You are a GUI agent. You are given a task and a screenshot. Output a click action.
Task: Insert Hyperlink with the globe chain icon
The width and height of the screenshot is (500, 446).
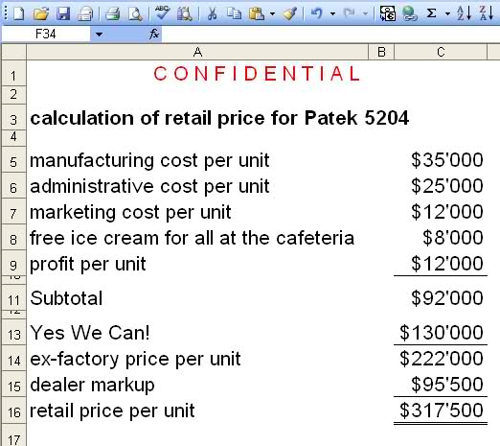coord(410,13)
